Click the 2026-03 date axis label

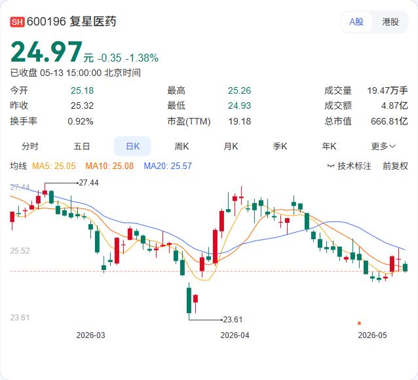pos(90,335)
